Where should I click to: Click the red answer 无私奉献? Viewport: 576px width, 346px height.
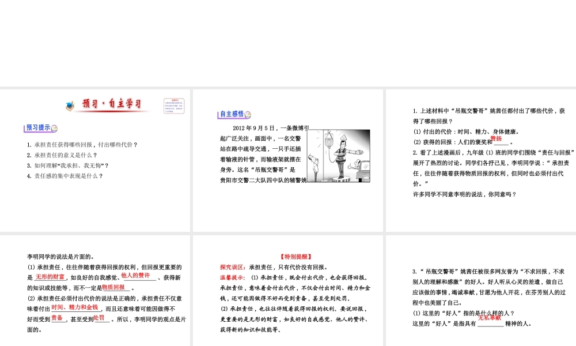coord(489,317)
